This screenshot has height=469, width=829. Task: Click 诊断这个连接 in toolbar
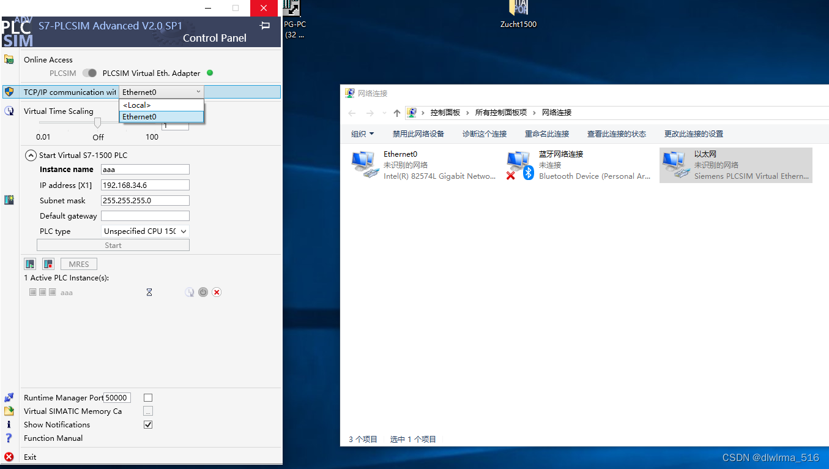pyautogui.click(x=485, y=133)
